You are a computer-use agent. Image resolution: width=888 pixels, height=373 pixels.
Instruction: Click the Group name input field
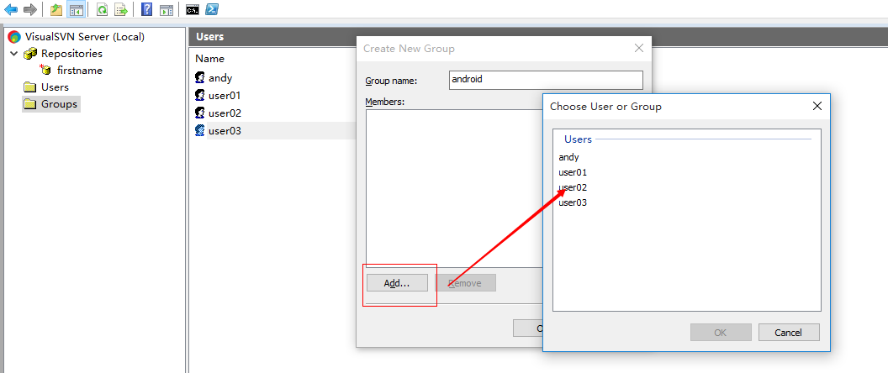tap(546, 80)
